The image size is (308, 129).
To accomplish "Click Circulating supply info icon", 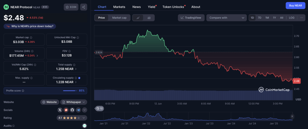I will point(76,78).
